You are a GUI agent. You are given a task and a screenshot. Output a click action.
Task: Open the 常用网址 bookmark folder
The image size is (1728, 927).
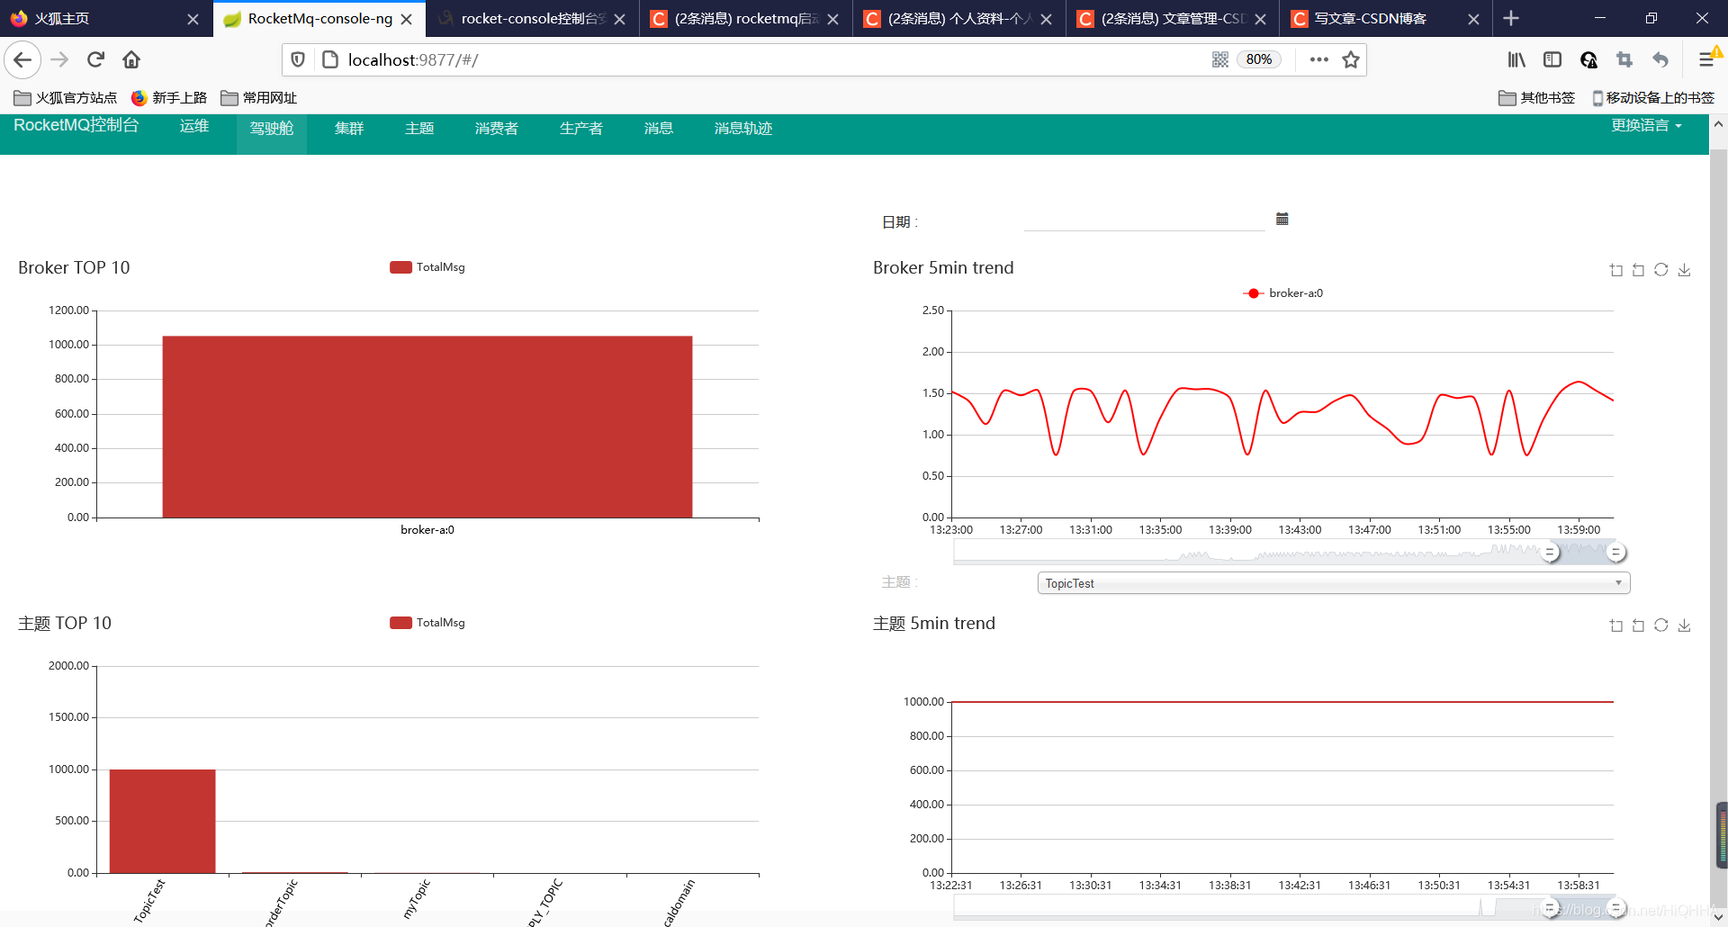coord(259,97)
